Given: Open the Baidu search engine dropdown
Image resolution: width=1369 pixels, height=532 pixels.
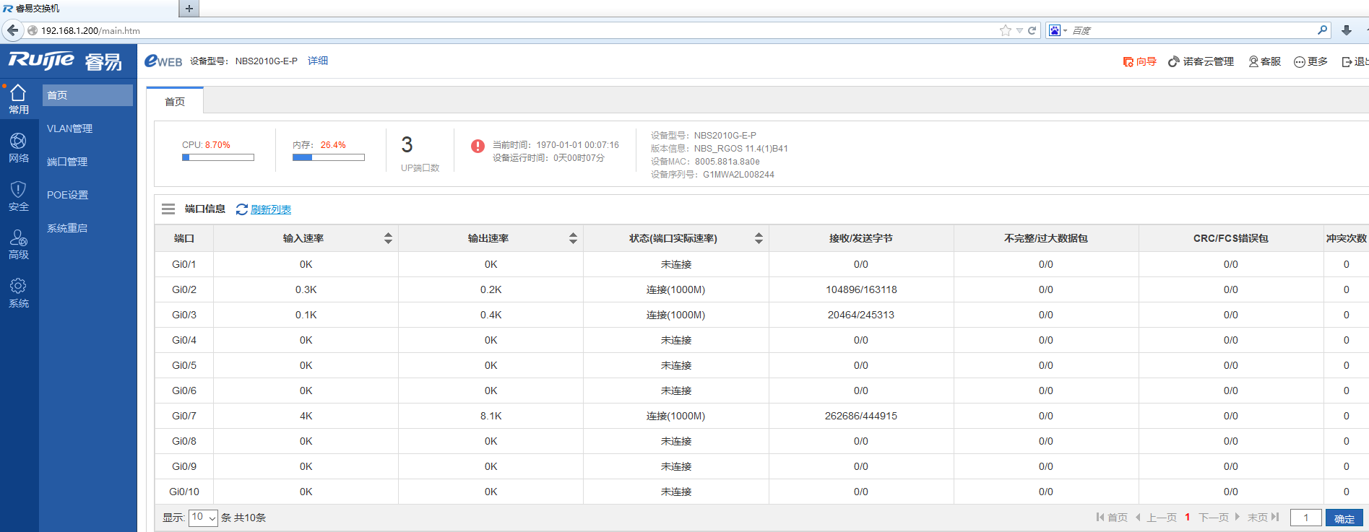Looking at the screenshot, I should (x=1058, y=30).
